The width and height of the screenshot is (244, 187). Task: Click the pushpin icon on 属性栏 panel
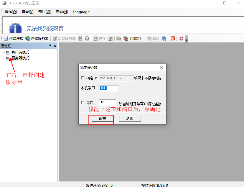[x=50, y=46]
